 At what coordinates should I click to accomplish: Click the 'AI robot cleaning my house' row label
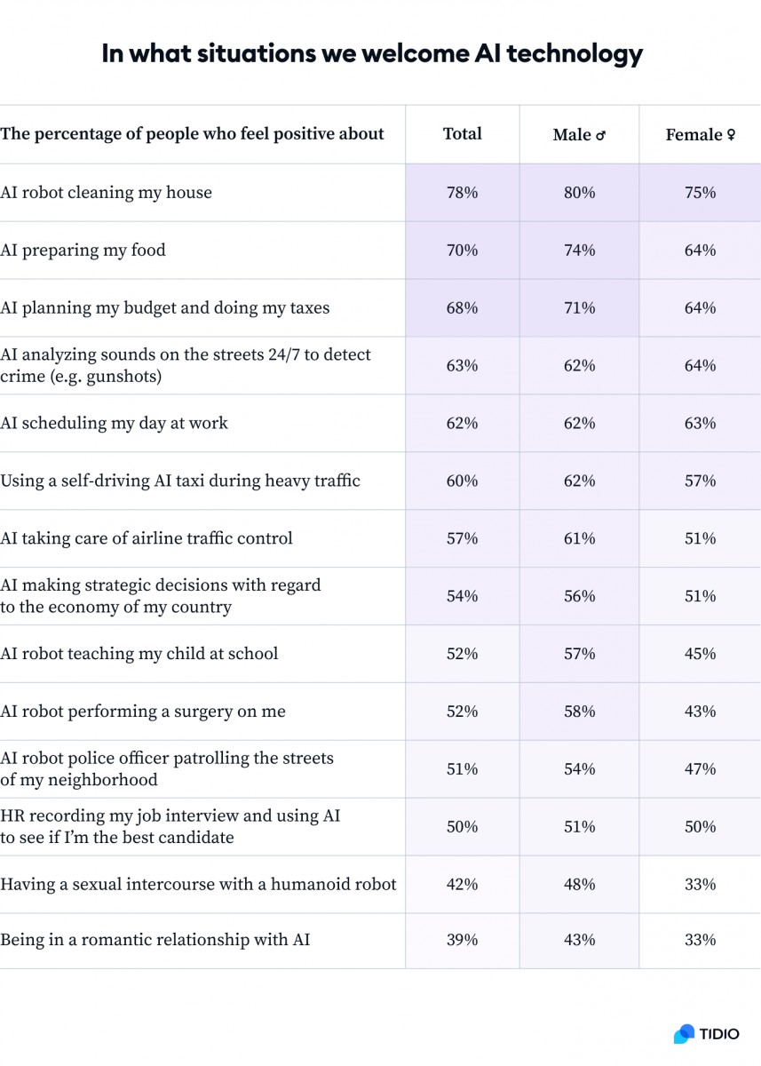click(106, 193)
